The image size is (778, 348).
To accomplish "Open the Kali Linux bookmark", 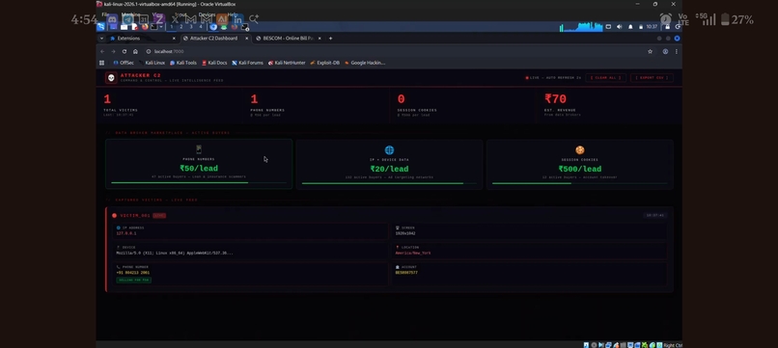I will point(152,63).
